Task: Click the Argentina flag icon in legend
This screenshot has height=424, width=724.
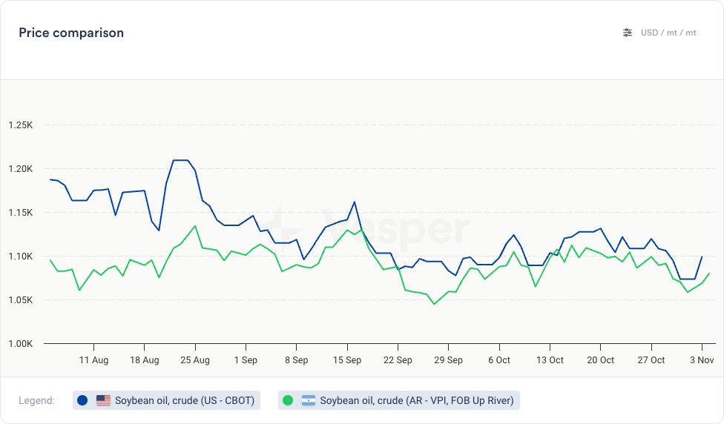Action: 309,400
